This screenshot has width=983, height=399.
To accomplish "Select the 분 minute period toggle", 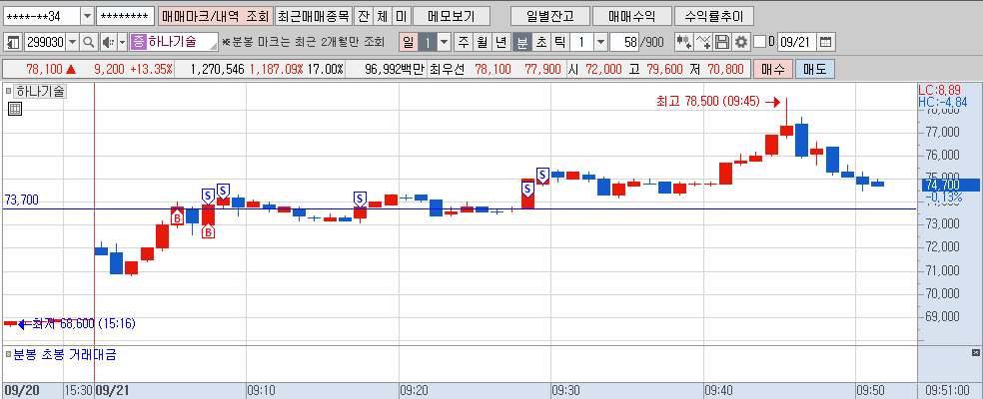I will point(521,43).
